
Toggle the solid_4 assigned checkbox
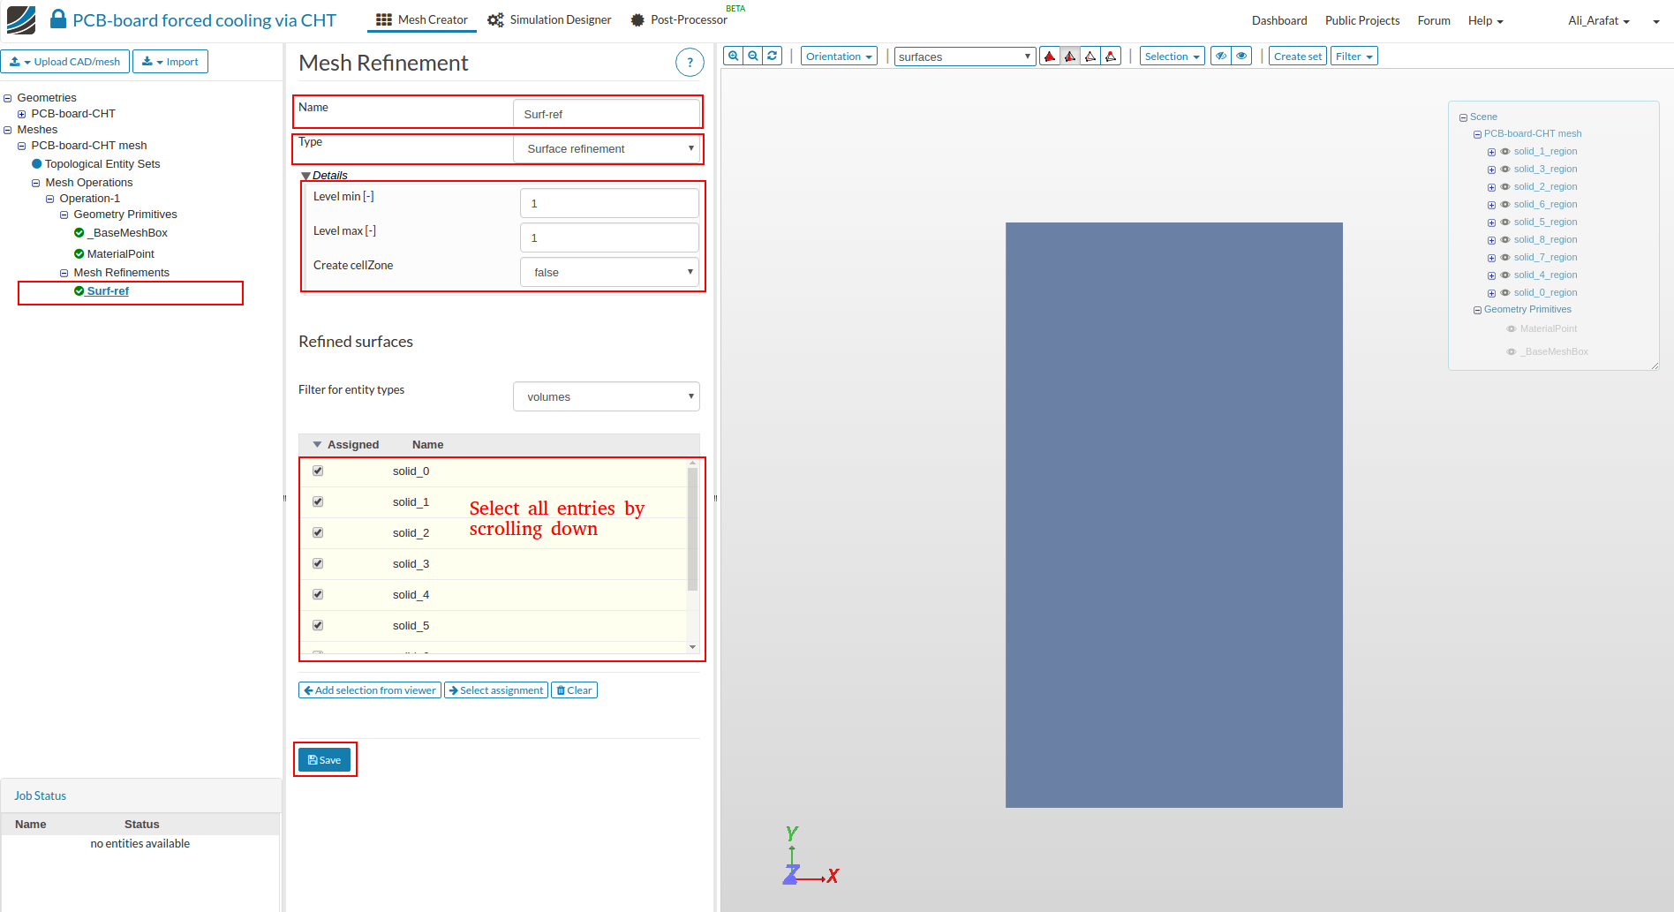click(x=318, y=594)
